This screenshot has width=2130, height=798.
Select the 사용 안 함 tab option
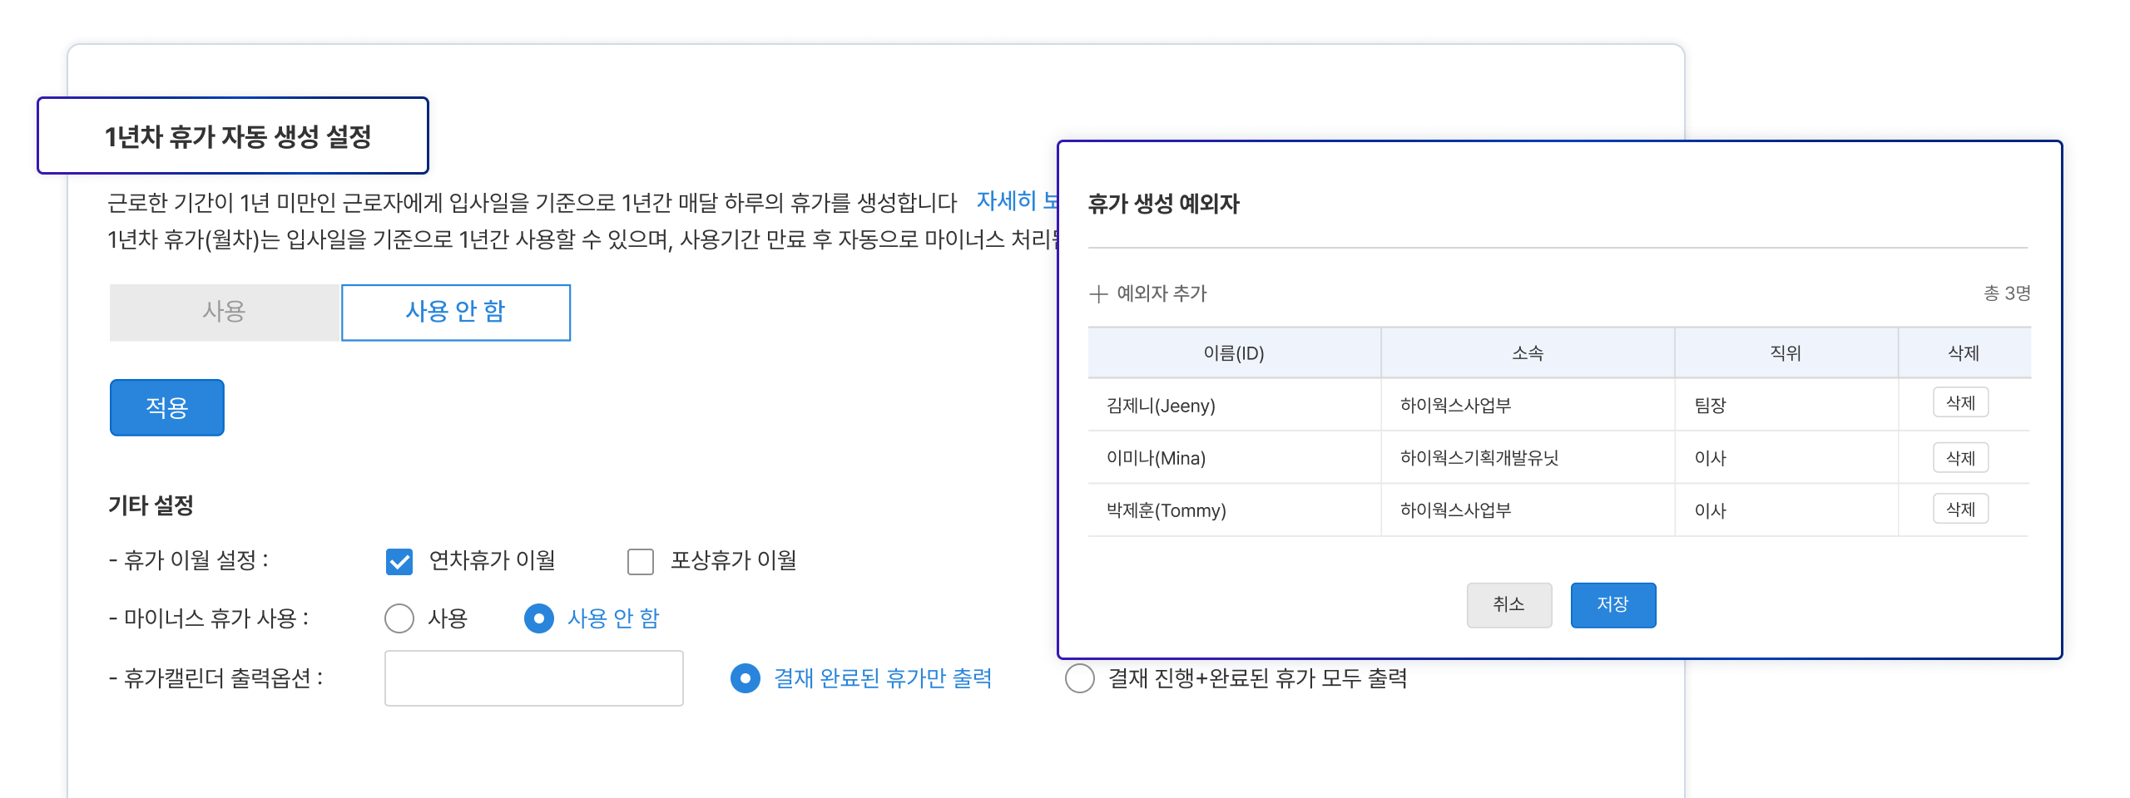click(455, 312)
